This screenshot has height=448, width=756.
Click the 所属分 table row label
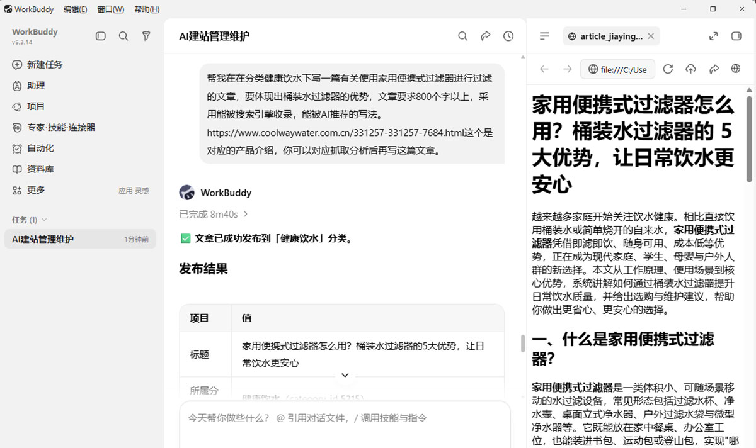(x=204, y=391)
